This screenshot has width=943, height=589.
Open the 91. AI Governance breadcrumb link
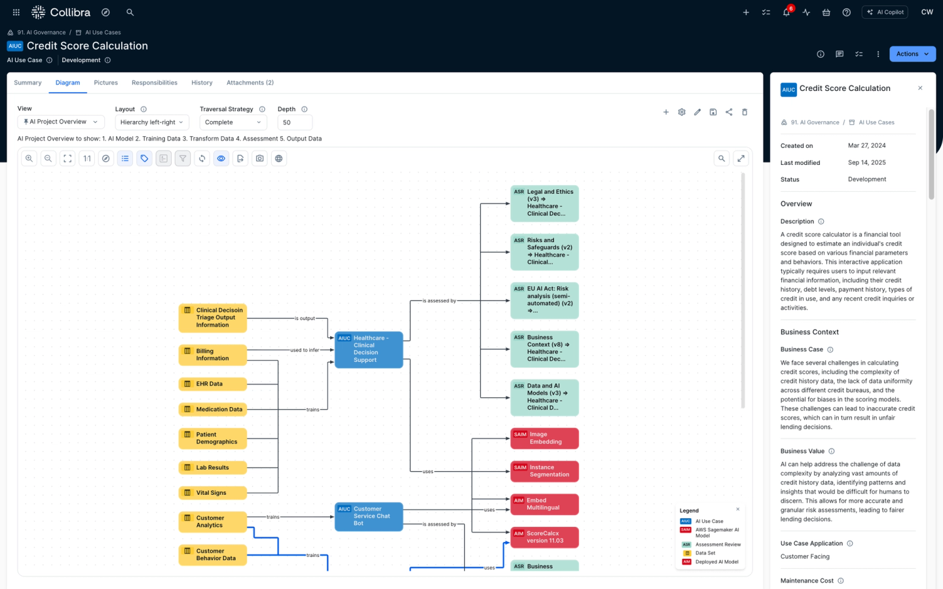41,32
